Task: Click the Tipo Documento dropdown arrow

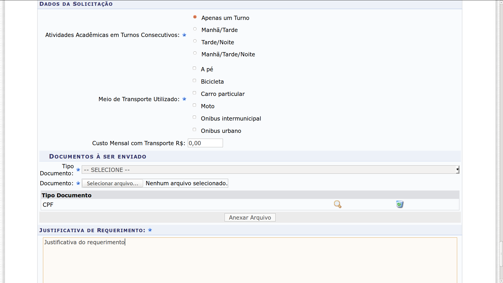Action: 457,170
